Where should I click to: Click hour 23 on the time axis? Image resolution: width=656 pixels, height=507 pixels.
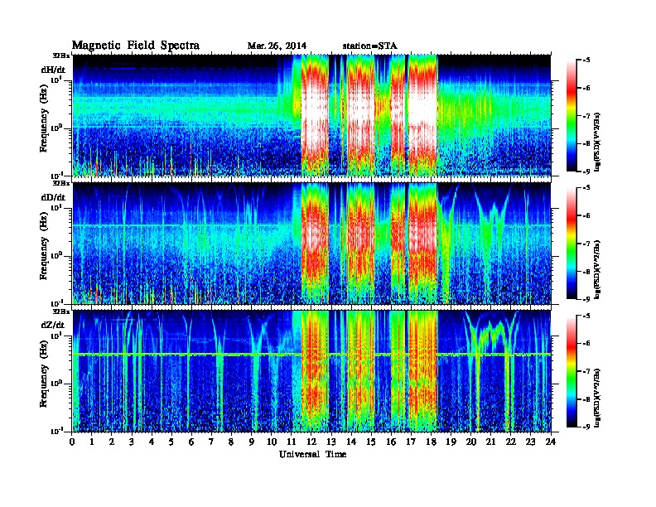tap(530, 442)
